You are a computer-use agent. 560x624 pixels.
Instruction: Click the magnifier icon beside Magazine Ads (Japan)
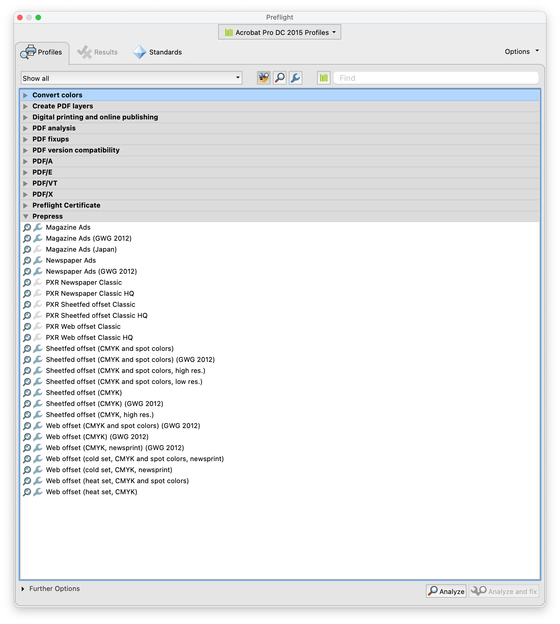27,250
